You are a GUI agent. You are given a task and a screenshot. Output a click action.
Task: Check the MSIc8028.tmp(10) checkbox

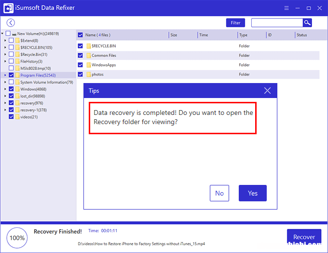11,68
